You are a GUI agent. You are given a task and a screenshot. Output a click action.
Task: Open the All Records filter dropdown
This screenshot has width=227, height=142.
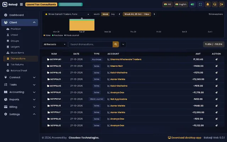[x=54, y=44]
